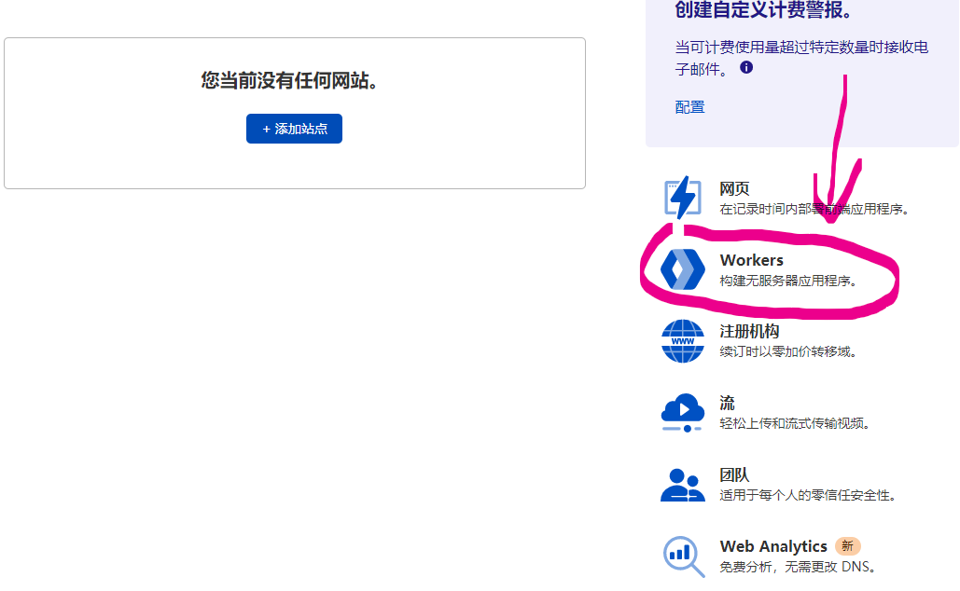The height and width of the screenshot is (591, 960).
Task: Open the Web Analytics title link
Action: (772, 546)
